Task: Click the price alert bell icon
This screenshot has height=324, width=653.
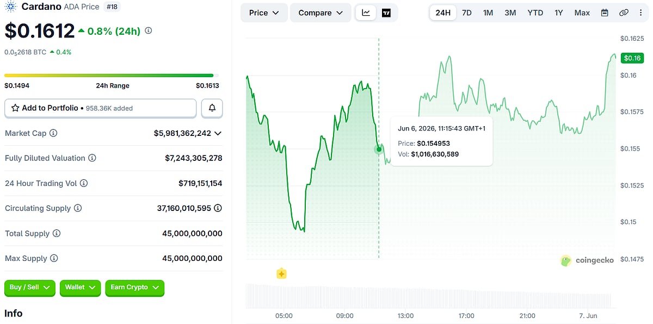Action: pyautogui.click(x=212, y=108)
